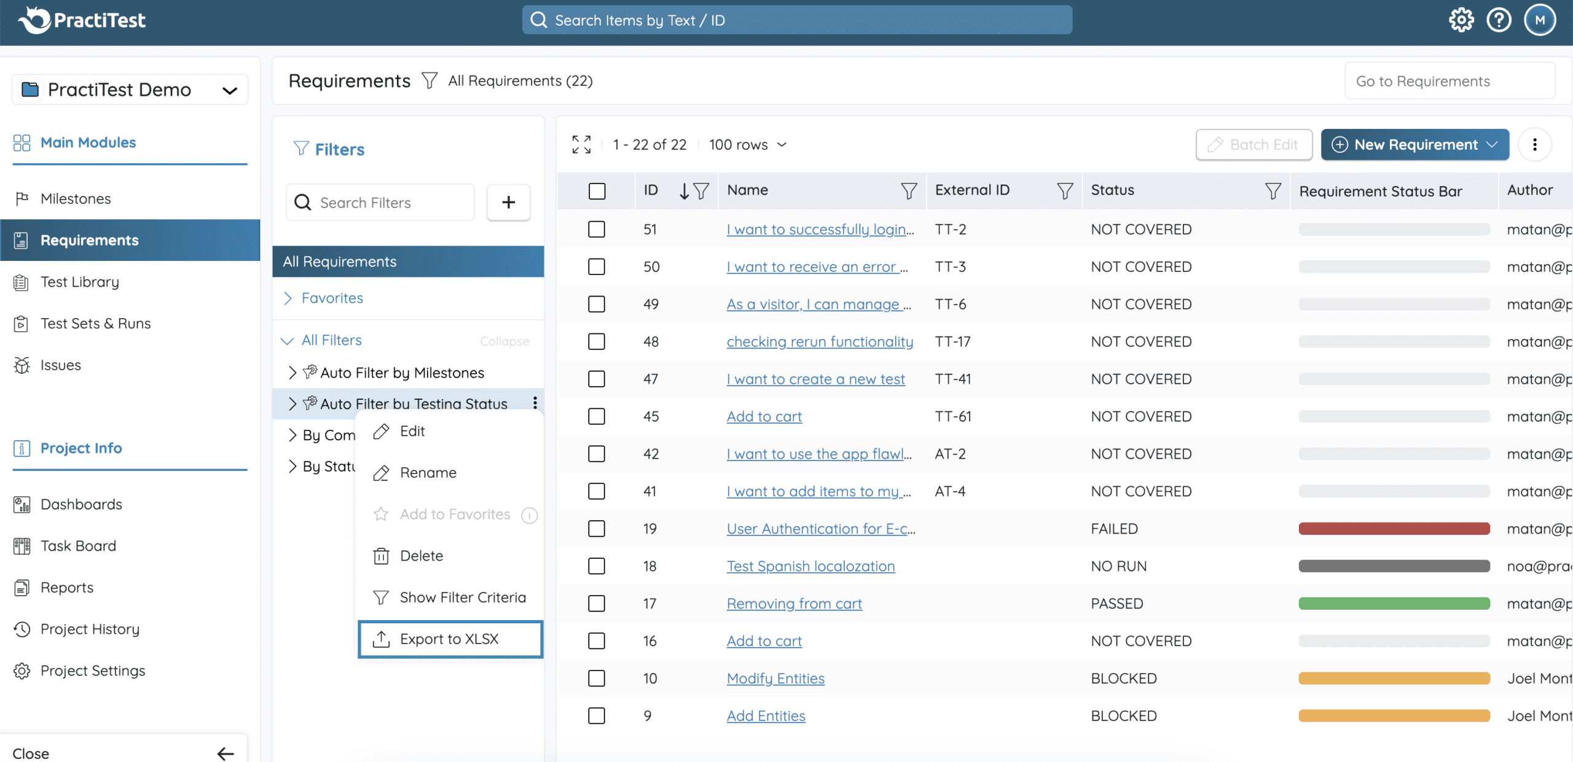Click the funnel icon next to Requirements title
1573x762 pixels.
click(430, 80)
